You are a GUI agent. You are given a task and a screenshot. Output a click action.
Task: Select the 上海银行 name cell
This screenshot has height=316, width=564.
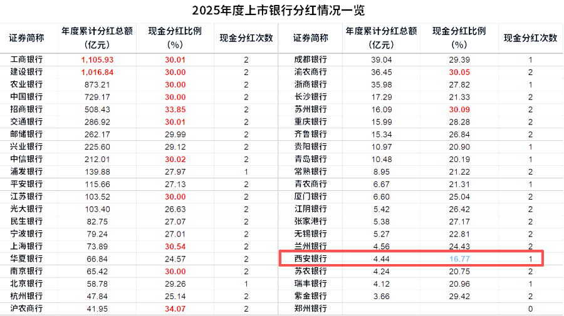tap(26, 247)
